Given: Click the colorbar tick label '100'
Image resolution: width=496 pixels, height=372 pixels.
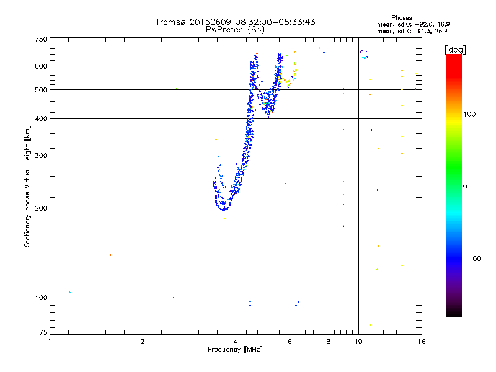Looking at the screenshot, I should coord(469,114).
